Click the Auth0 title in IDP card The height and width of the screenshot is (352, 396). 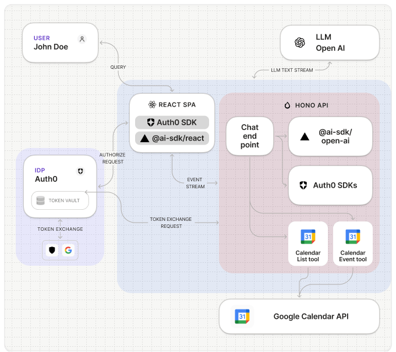click(46, 179)
